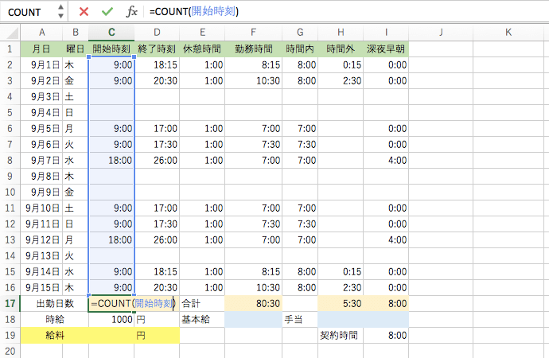Click the 時間外 header cell
This screenshot has width=549, height=358.
341,49
